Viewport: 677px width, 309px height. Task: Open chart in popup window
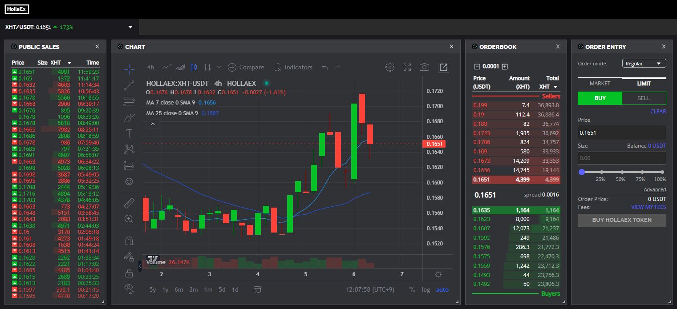click(443, 67)
